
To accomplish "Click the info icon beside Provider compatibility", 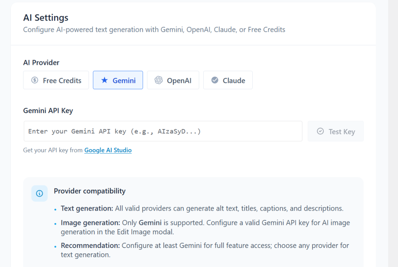I will click(39, 193).
